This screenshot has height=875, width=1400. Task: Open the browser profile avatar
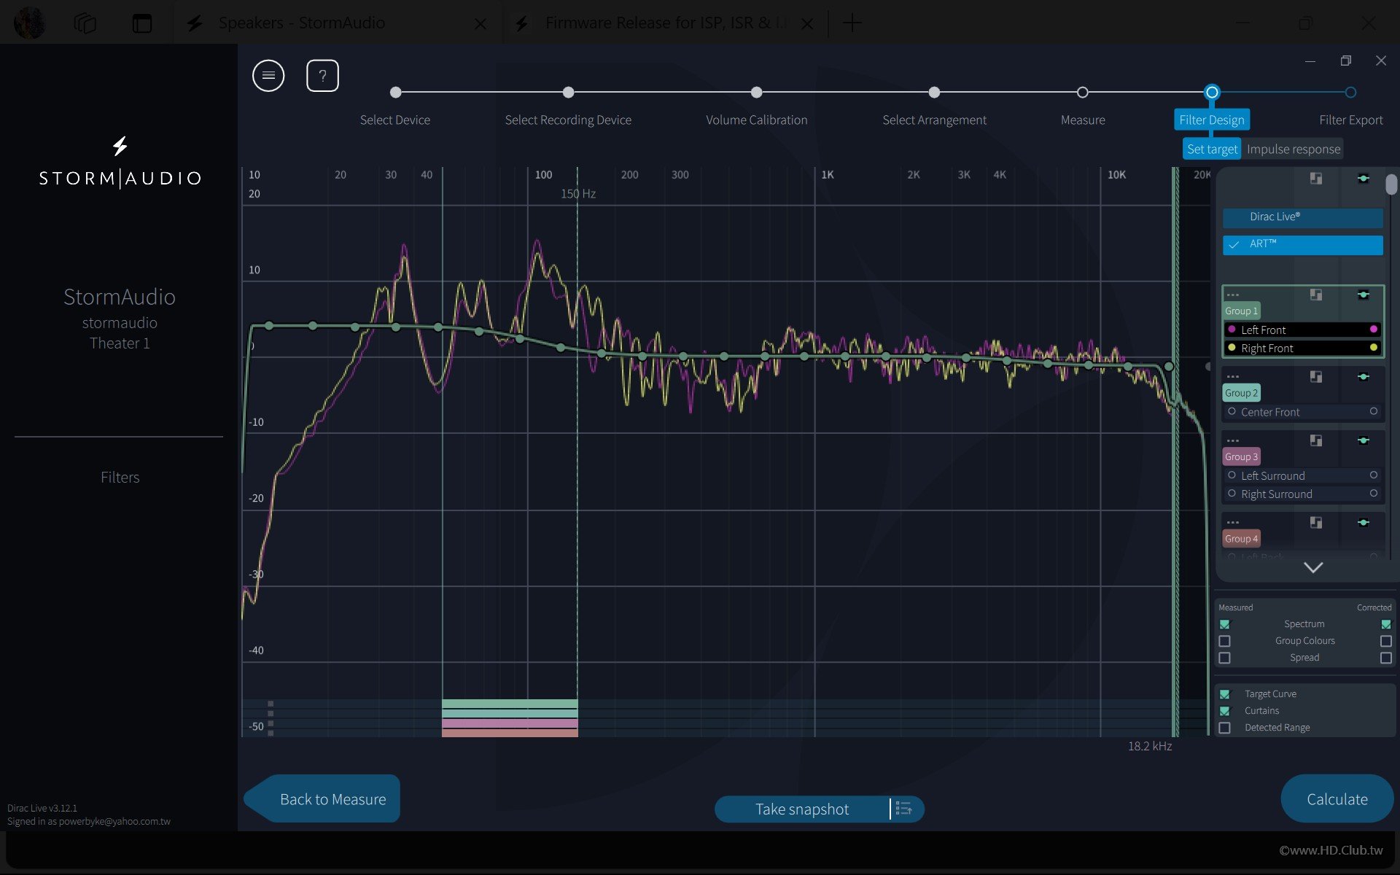[x=29, y=23]
